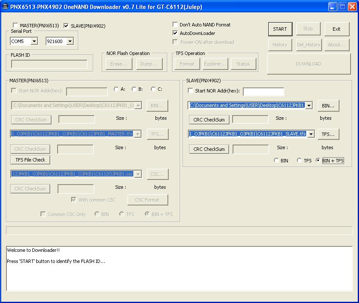
Task: Browse SLAVE BIN... file button
Action: [328, 106]
